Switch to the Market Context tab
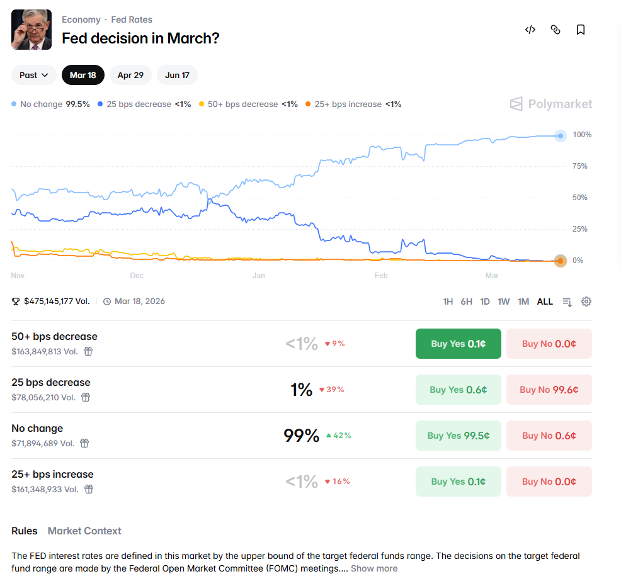Viewport: 621px width, 586px height. tap(84, 531)
